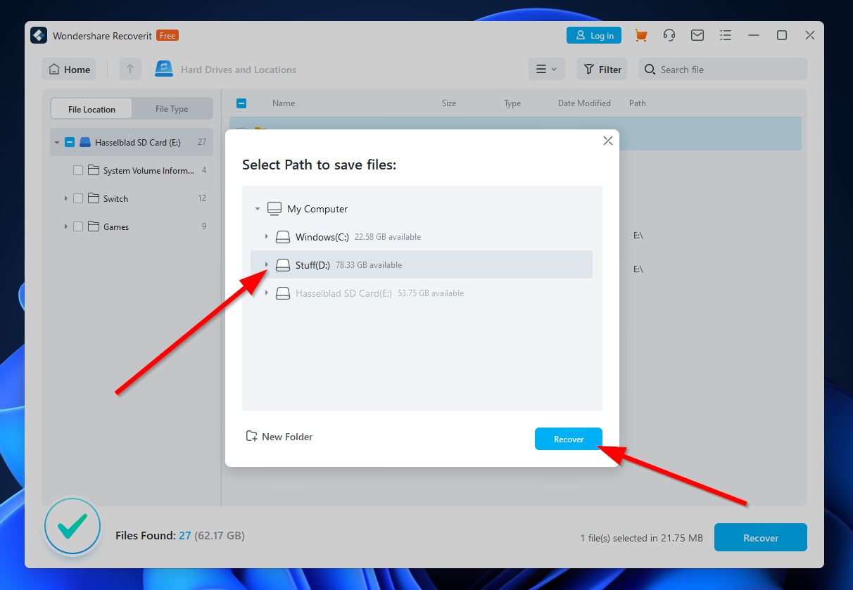Click New Folder in the dialog

[x=279, y=437]
